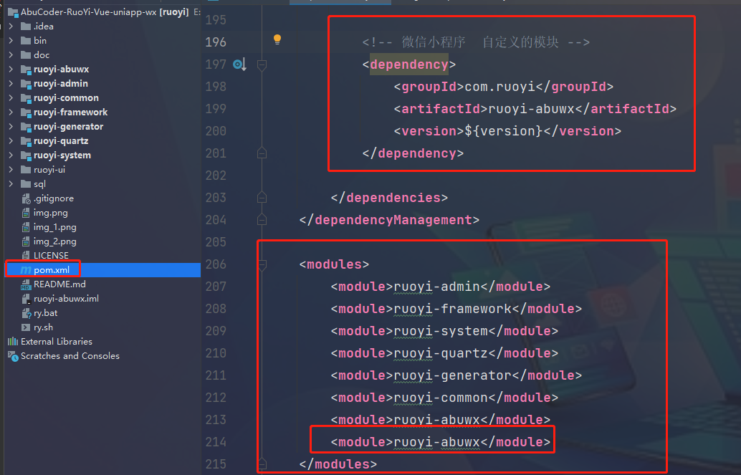Select ry.sh in the project tree

43,327
